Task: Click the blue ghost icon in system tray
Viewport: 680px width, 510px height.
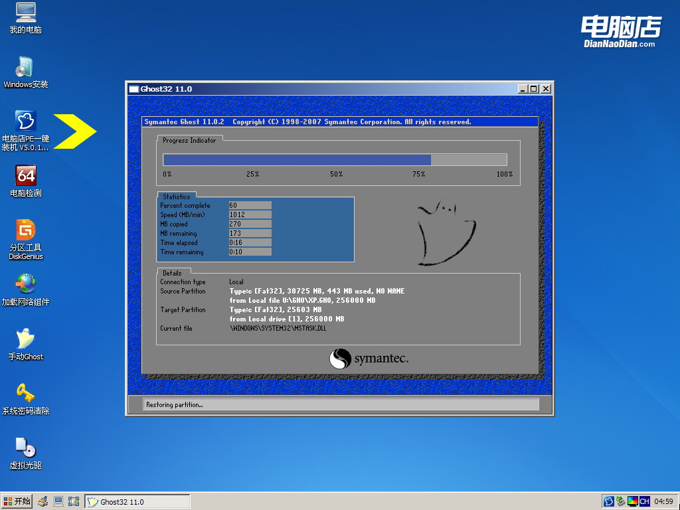Action: (608, 501)
